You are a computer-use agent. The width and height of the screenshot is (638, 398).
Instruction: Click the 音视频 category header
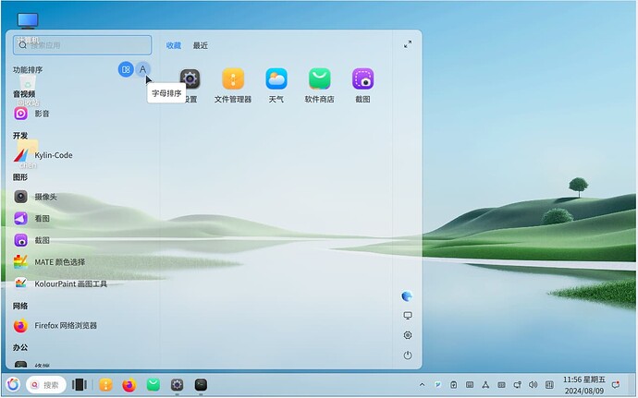click(x=24, y=94)
